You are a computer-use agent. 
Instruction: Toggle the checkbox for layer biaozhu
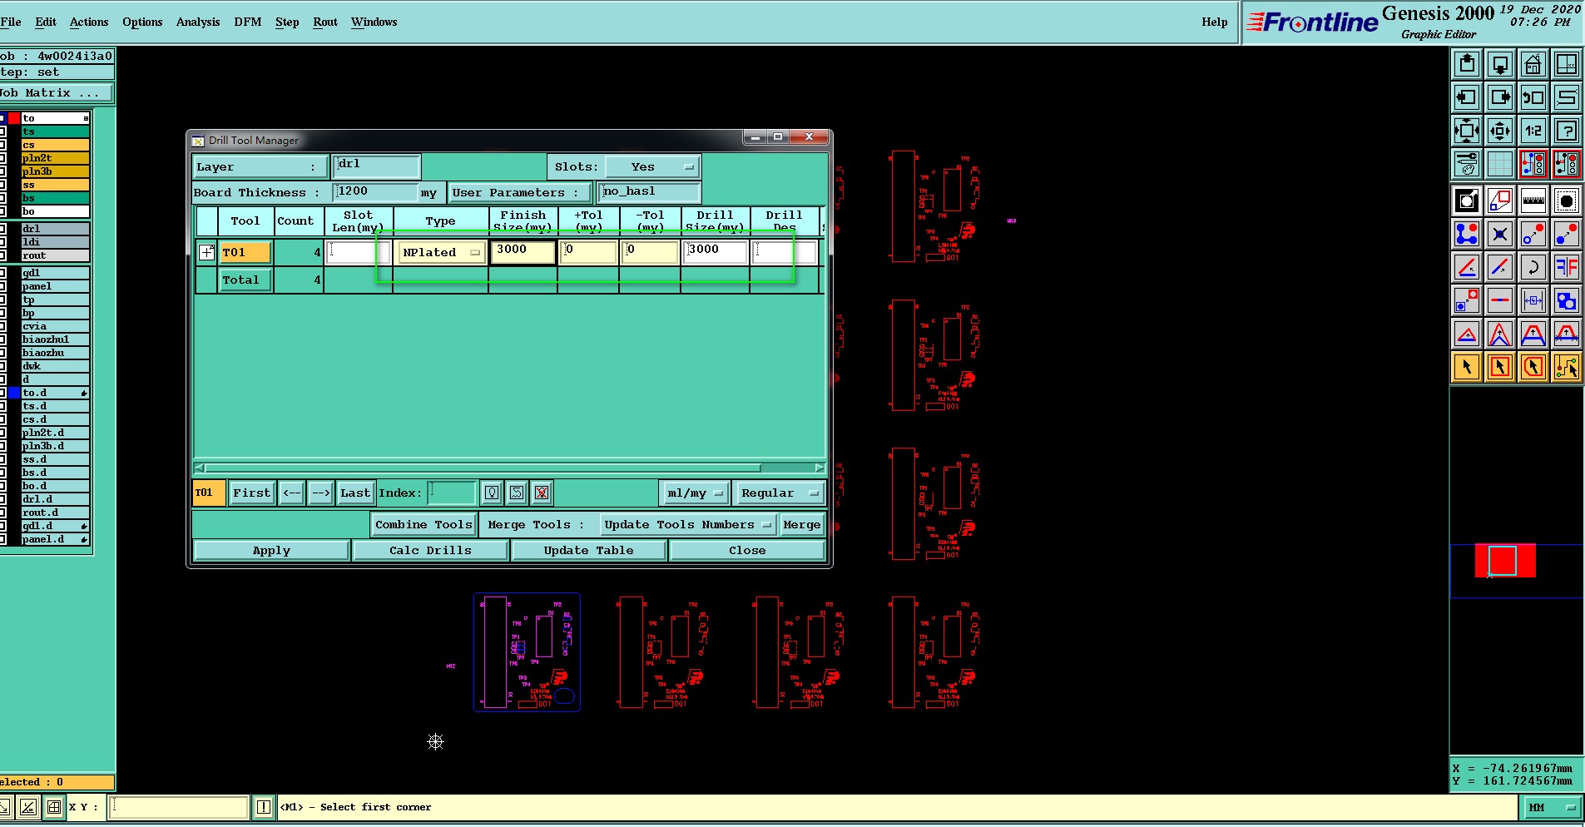(x=2, y=353)
